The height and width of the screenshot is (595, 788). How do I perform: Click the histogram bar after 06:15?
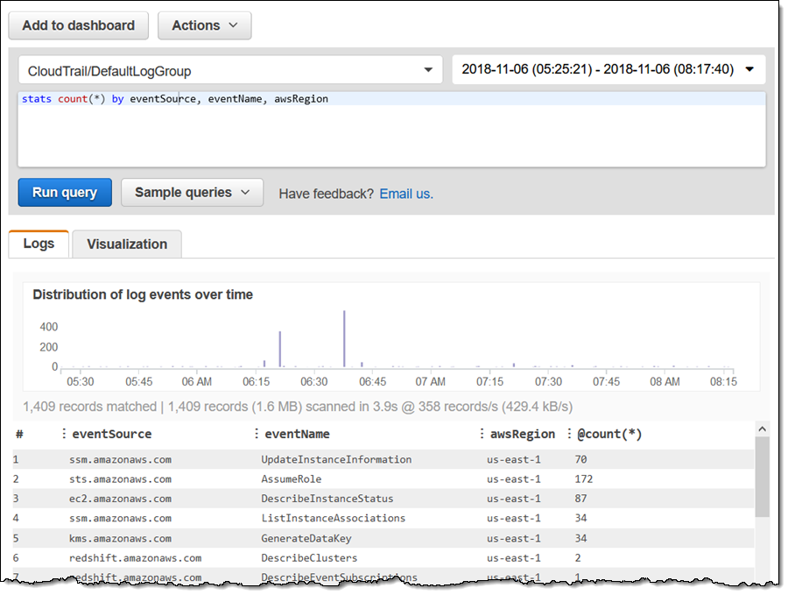click(x=279, y=349)
